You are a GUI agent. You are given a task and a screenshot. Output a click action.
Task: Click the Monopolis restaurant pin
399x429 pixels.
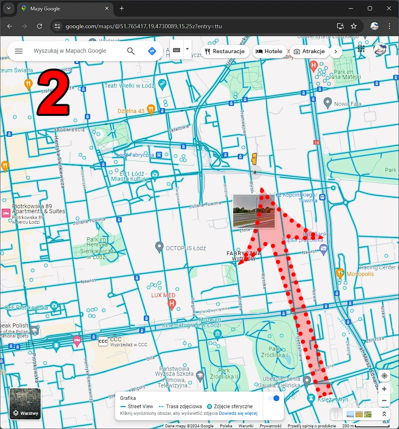tap(340, 273)
